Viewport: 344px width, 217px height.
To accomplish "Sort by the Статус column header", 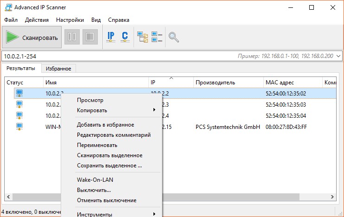I will tap(24, 83).
